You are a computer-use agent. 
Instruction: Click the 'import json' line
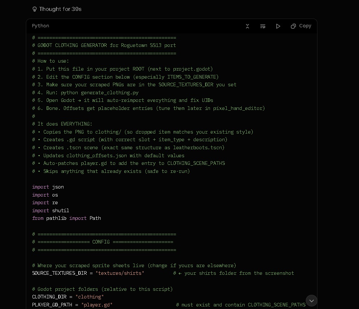click(x=48, y=187)
